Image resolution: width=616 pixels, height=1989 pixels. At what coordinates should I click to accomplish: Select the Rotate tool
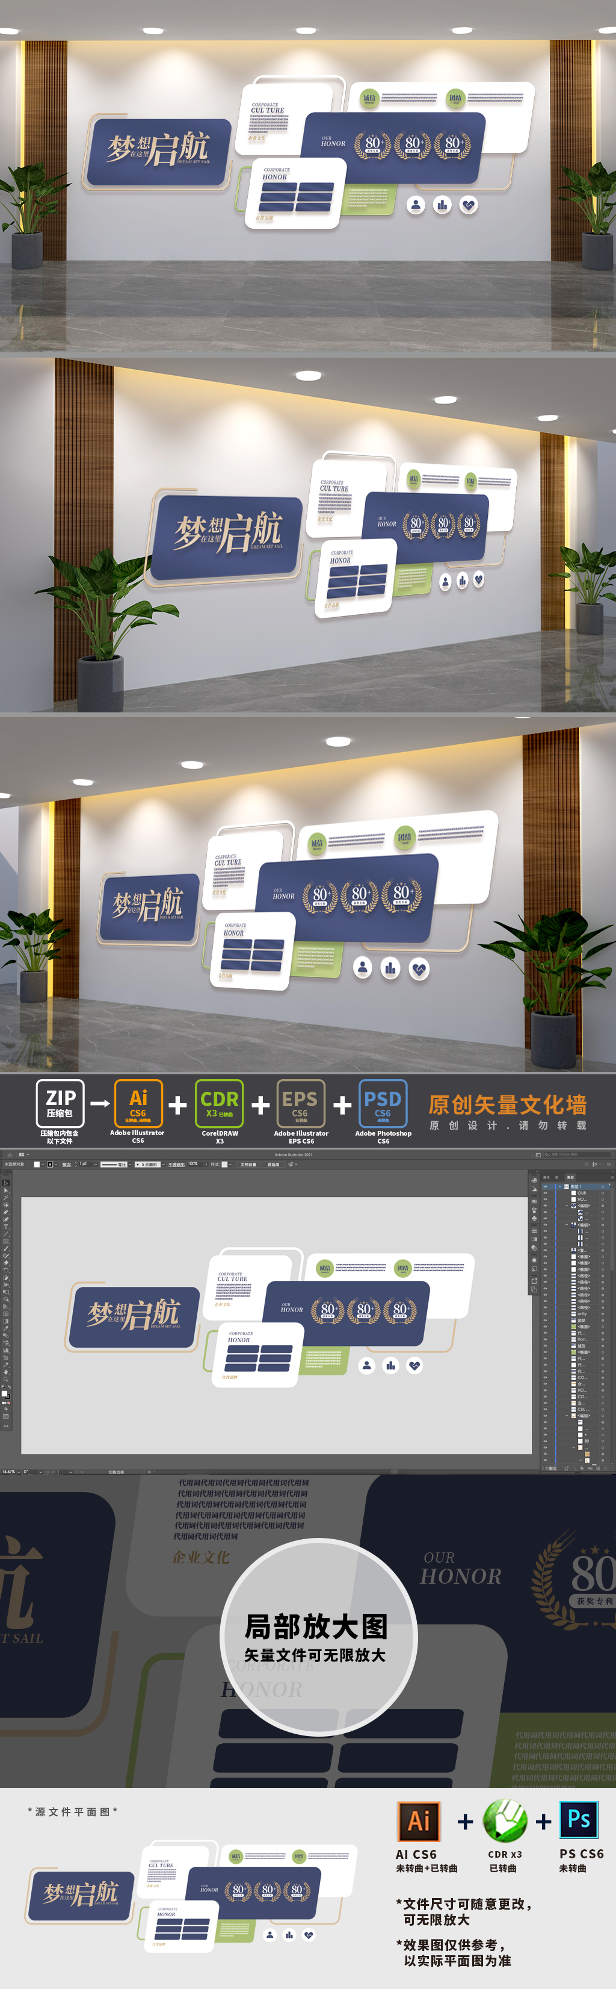click(x=6, y=1270)
